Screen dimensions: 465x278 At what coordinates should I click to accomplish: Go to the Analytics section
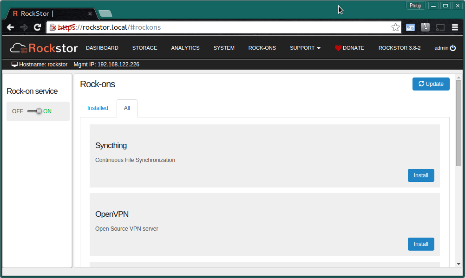185,48
